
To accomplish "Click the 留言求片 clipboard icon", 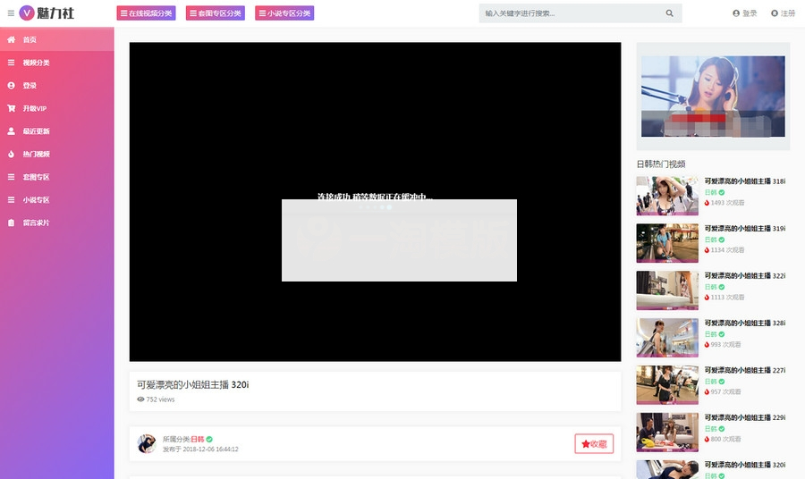I will click(12, 223).
